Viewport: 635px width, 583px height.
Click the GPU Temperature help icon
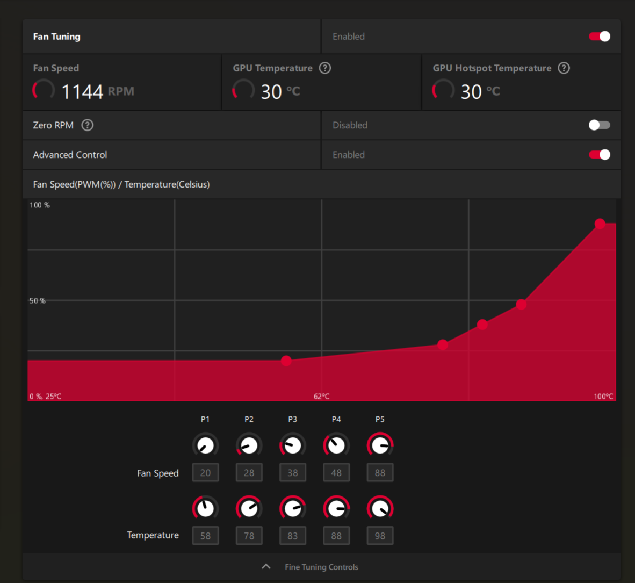[x=325, y=68]
